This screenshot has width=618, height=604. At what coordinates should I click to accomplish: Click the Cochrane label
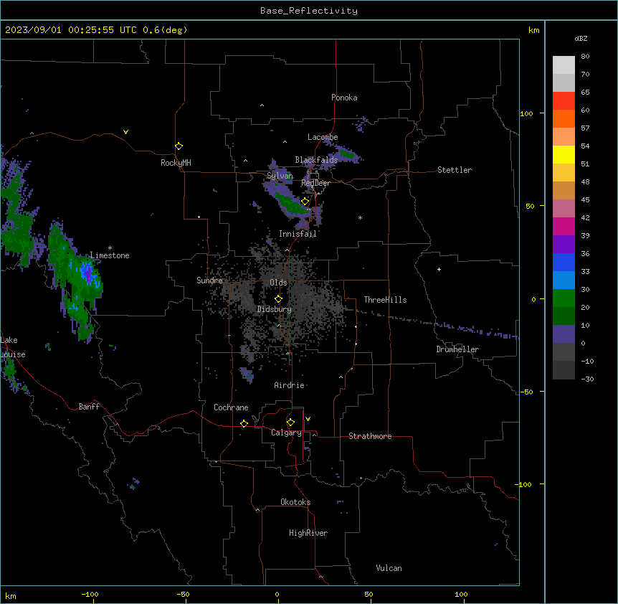231,407
